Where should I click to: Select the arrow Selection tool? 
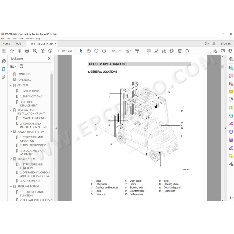(81, 51)
